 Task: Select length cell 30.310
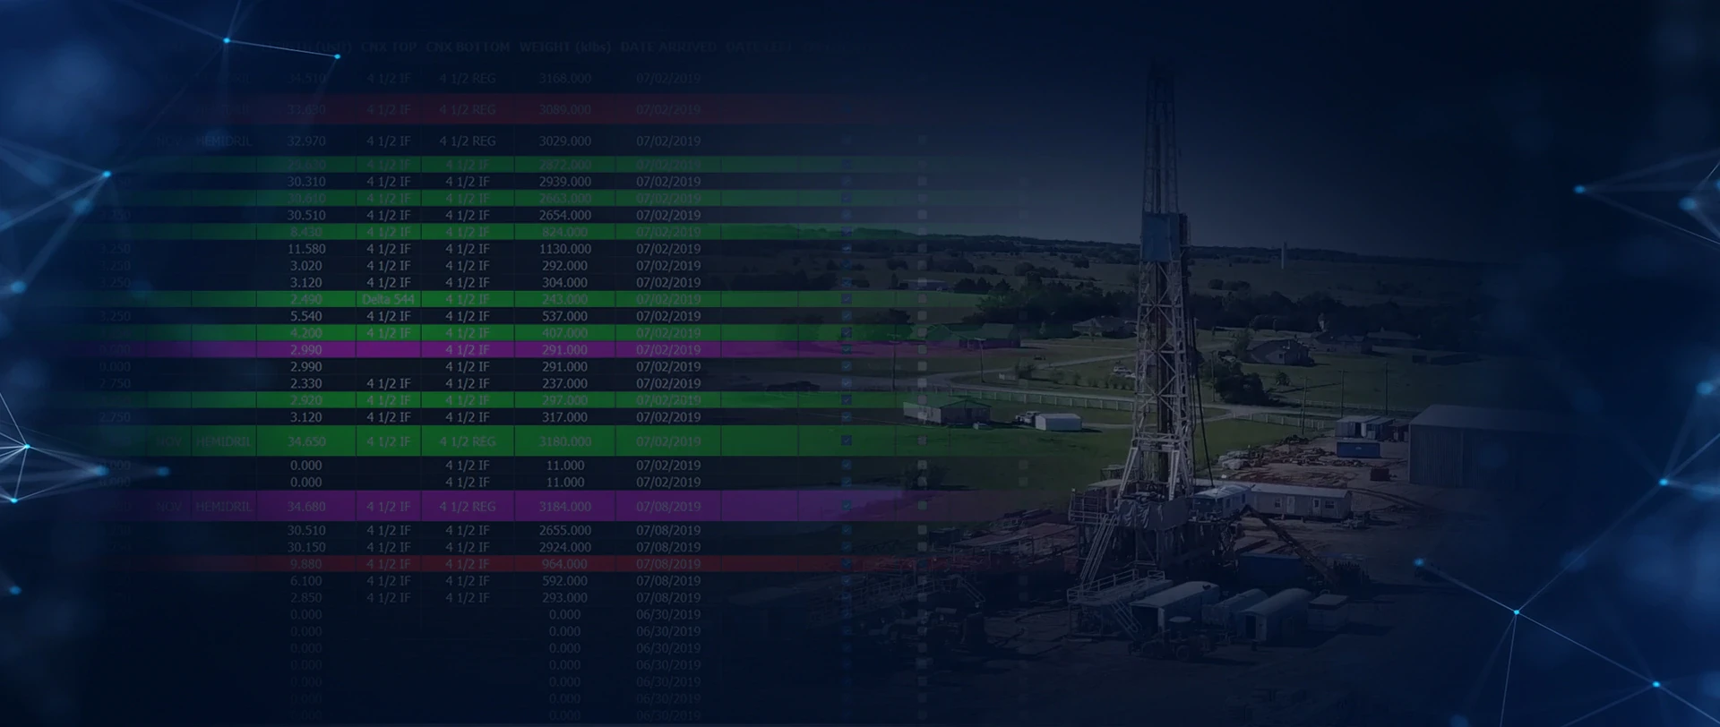306,182
